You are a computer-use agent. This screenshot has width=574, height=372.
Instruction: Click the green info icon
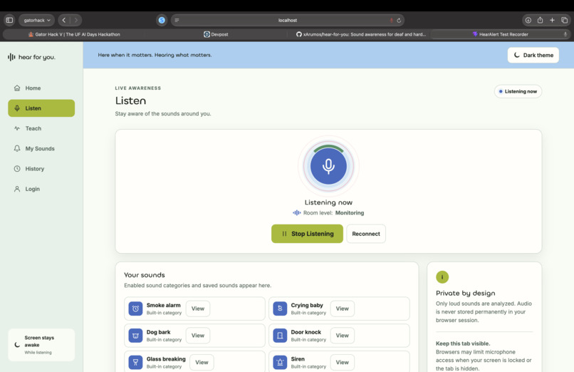tap(442, 277)
